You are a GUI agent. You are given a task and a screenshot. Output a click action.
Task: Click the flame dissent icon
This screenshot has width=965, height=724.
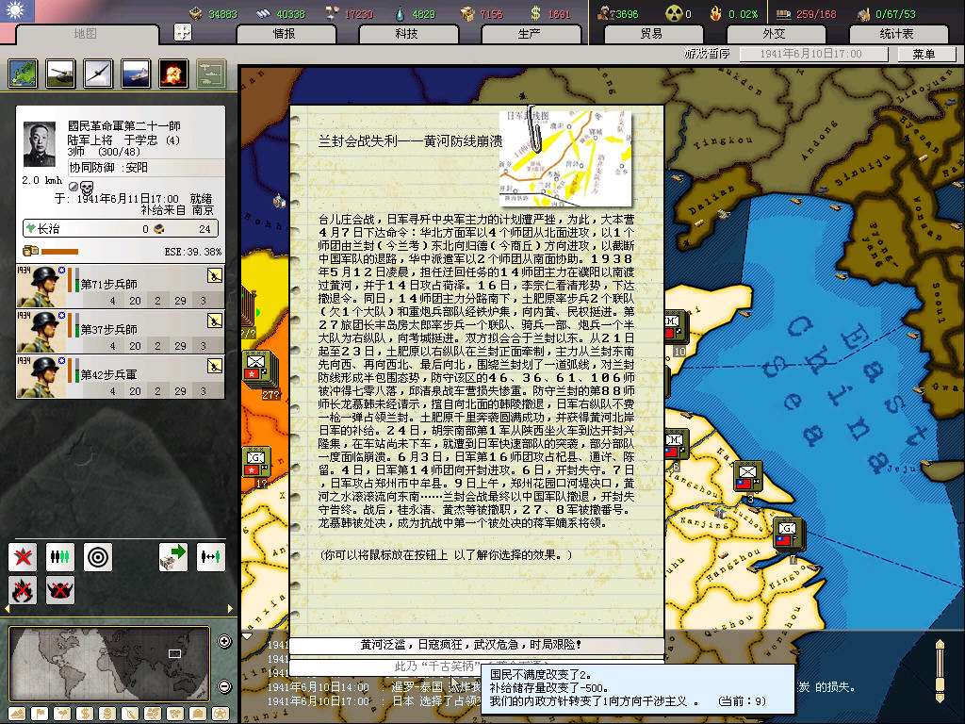(x=715, y=13)
